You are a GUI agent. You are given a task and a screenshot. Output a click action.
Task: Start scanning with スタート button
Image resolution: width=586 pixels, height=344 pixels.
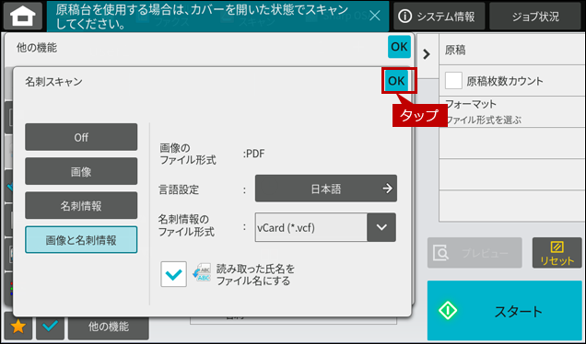505,310
